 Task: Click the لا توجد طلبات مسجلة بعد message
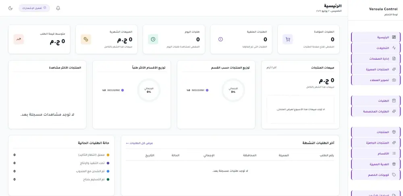click(x=230, y=171)
